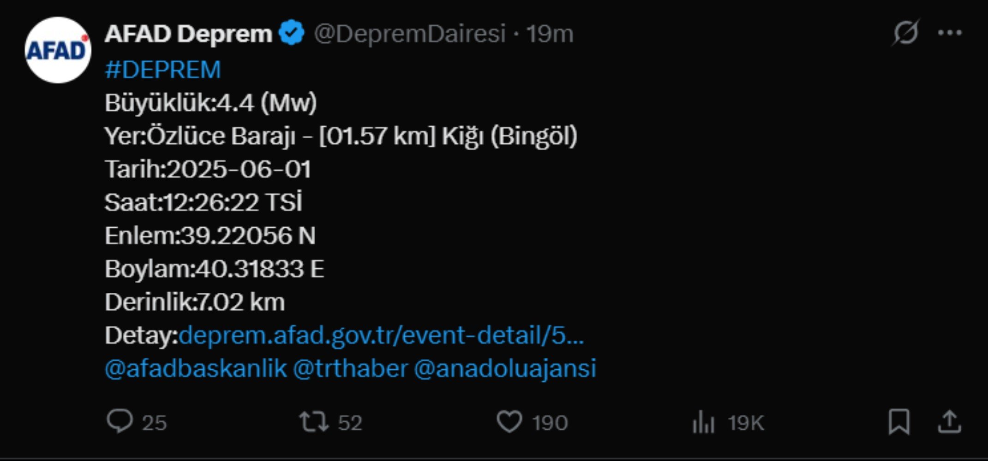Viewport: 988px width, 461px height.
Task: Click the blue verified badge
Action: coord(291,33)
